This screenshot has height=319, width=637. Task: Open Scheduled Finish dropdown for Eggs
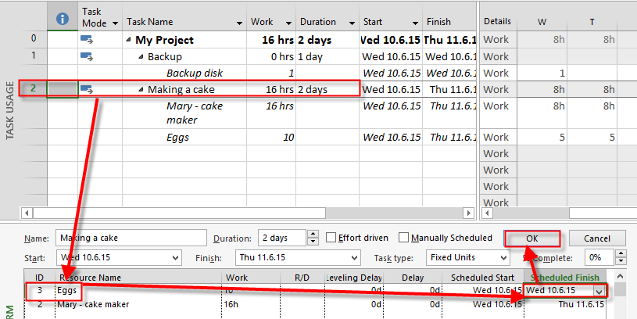[x=598, y=291]
